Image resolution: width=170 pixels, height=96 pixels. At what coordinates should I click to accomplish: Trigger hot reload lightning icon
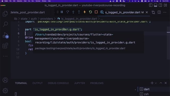(85, 12)
